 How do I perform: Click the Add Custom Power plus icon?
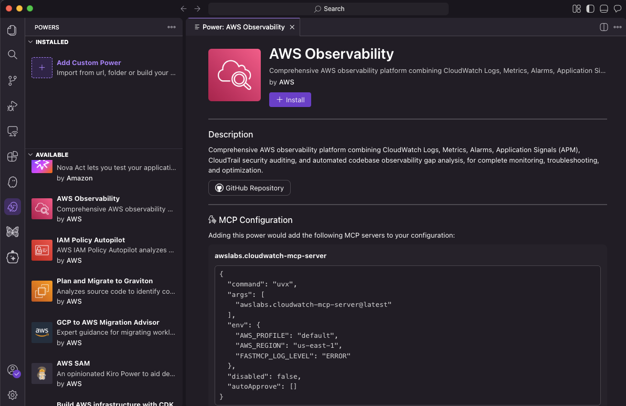coord(42,68)
